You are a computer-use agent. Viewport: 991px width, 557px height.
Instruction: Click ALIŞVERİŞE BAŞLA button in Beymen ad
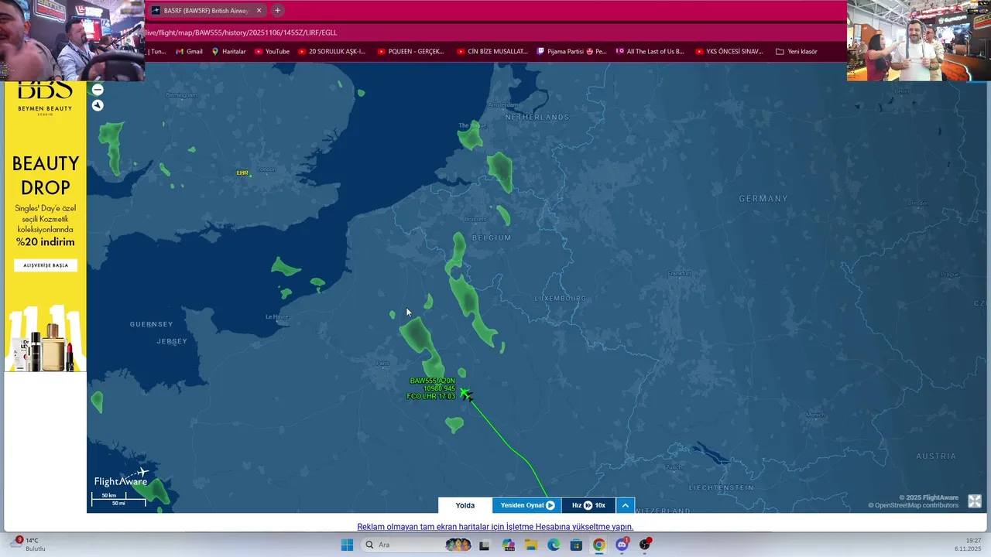click(x=46, y=265)
